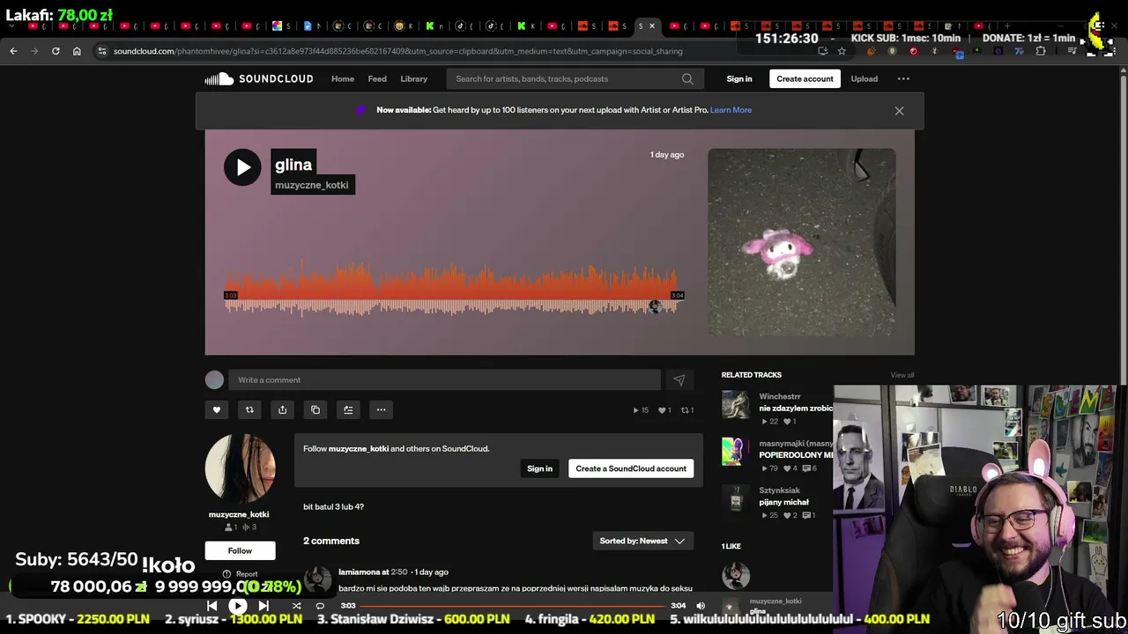Bookmark the page with the star icon

842,51
